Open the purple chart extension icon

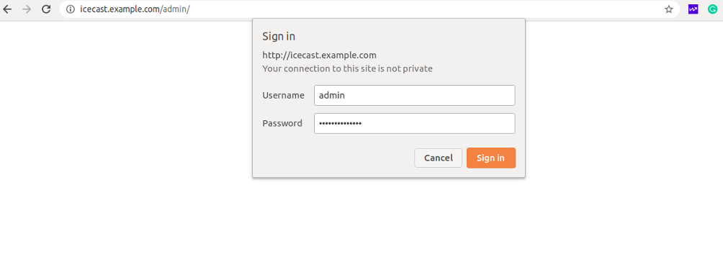693,9
